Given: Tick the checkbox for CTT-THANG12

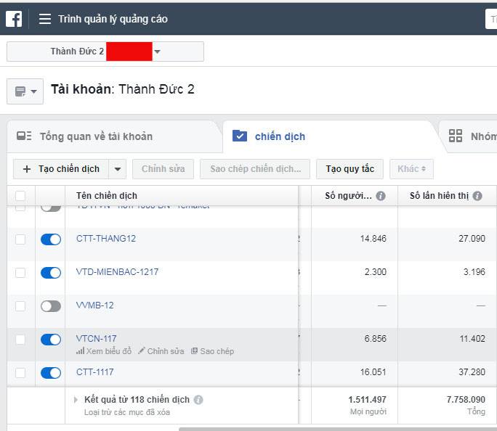Looking at the screenshot, I should point(20,239).
